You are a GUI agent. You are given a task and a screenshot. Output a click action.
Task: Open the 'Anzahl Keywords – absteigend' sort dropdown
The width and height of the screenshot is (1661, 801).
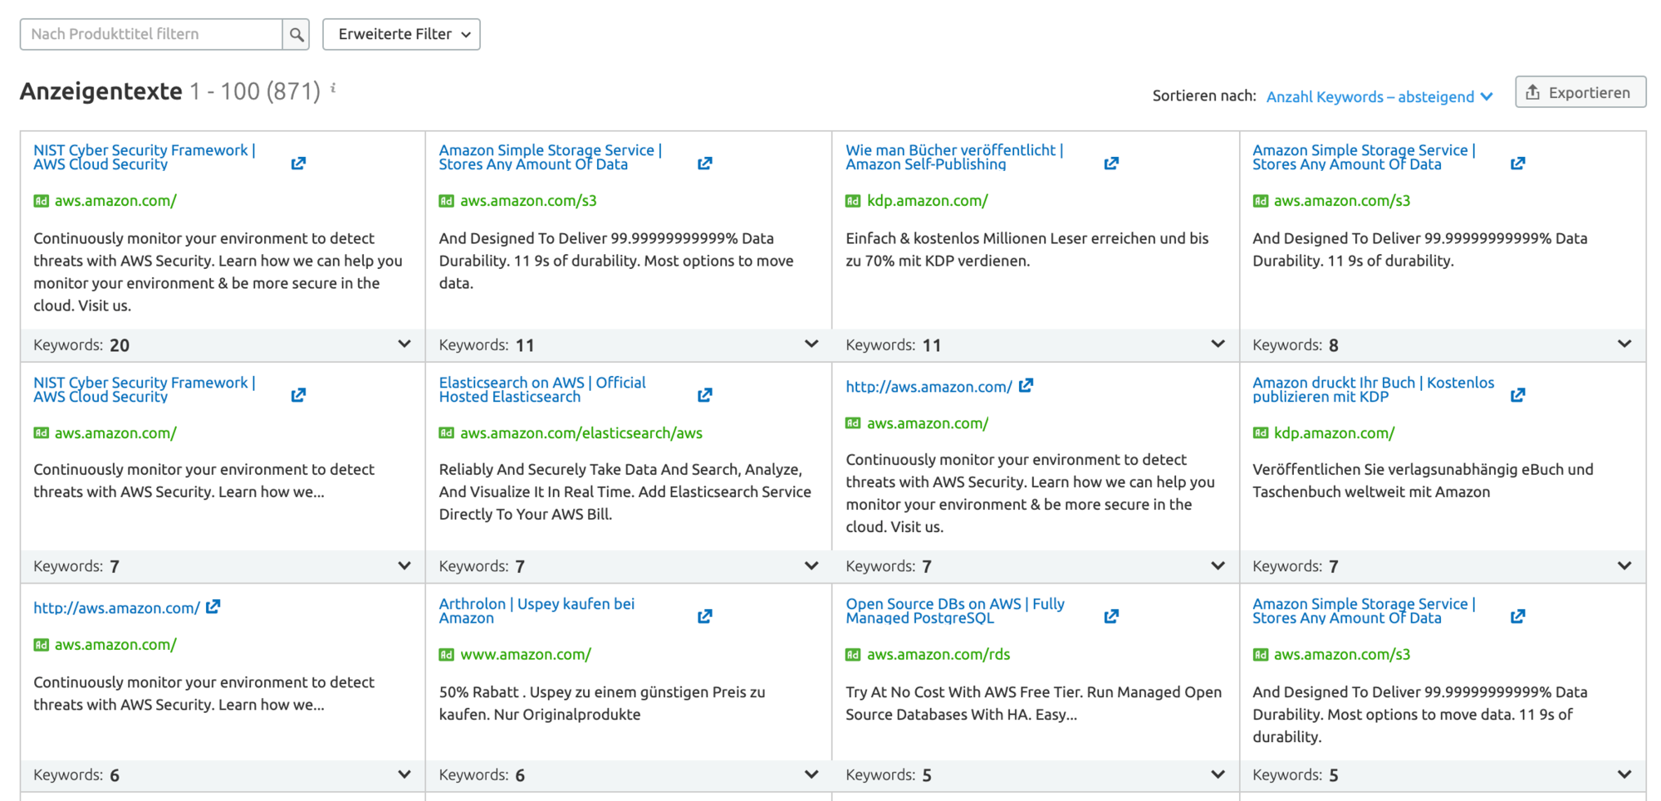1379,96
